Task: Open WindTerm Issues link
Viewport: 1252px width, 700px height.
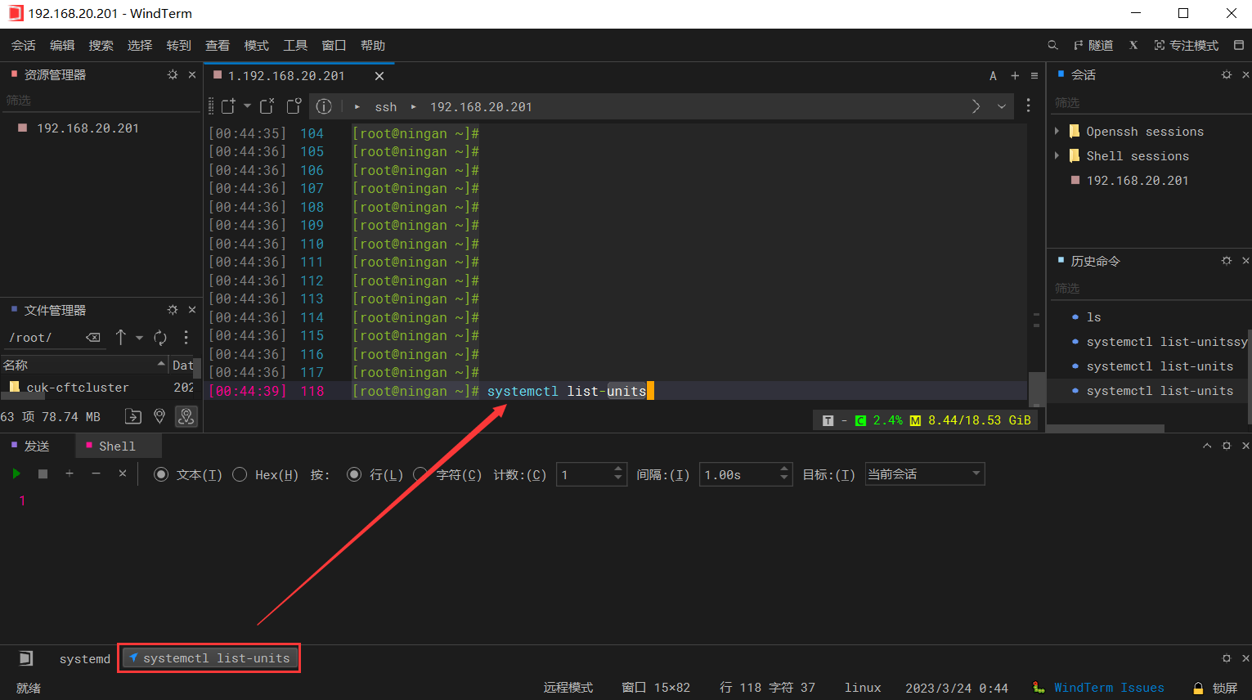Action: [x=1108, y=688]
